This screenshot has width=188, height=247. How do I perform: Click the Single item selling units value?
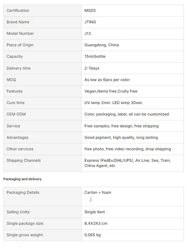(95, 212)
